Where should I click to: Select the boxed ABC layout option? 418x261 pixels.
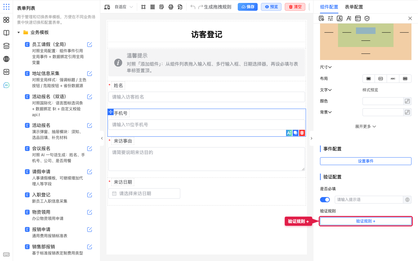tap(381, 79)
